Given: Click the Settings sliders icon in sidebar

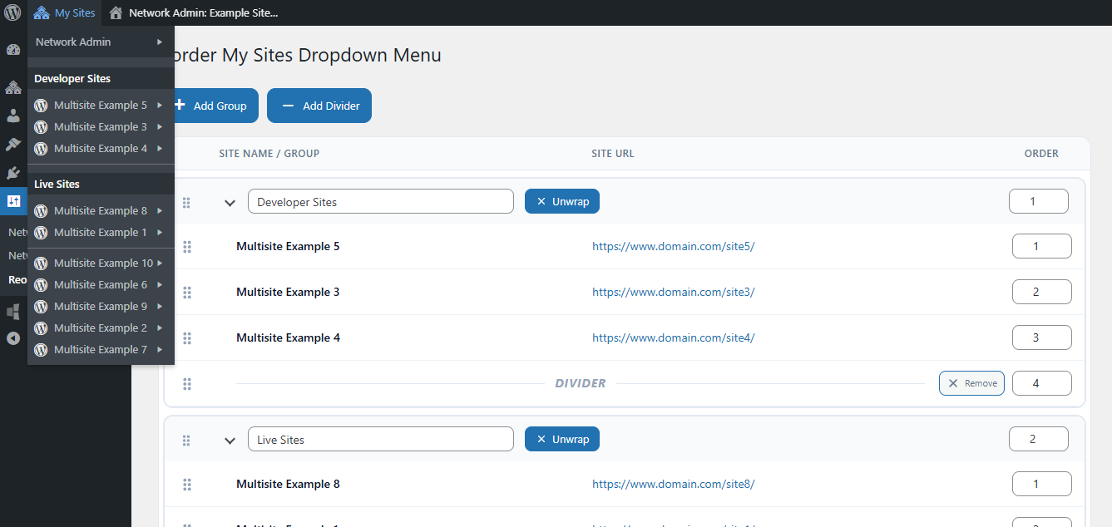Looking at the screenshot, I should click(13, 201).
